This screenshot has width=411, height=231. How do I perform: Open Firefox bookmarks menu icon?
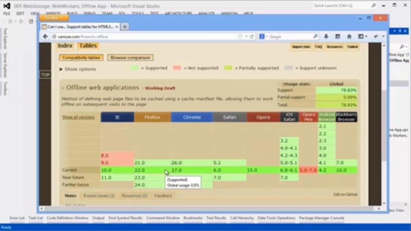[x=338, y=37]
